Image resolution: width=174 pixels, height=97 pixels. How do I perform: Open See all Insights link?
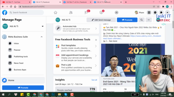(x=94, y=80)
